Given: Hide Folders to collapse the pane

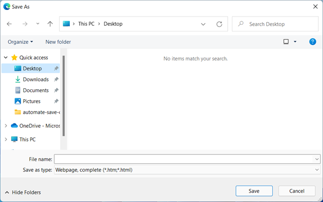Looking at the screenshot, I should 23,192.
